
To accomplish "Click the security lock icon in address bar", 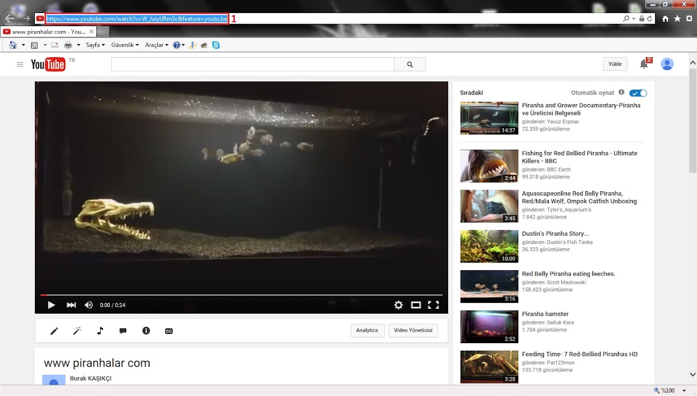I will tap(641, 19).
